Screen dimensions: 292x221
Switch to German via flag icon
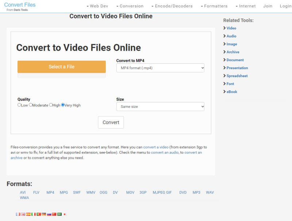[44, 214]
